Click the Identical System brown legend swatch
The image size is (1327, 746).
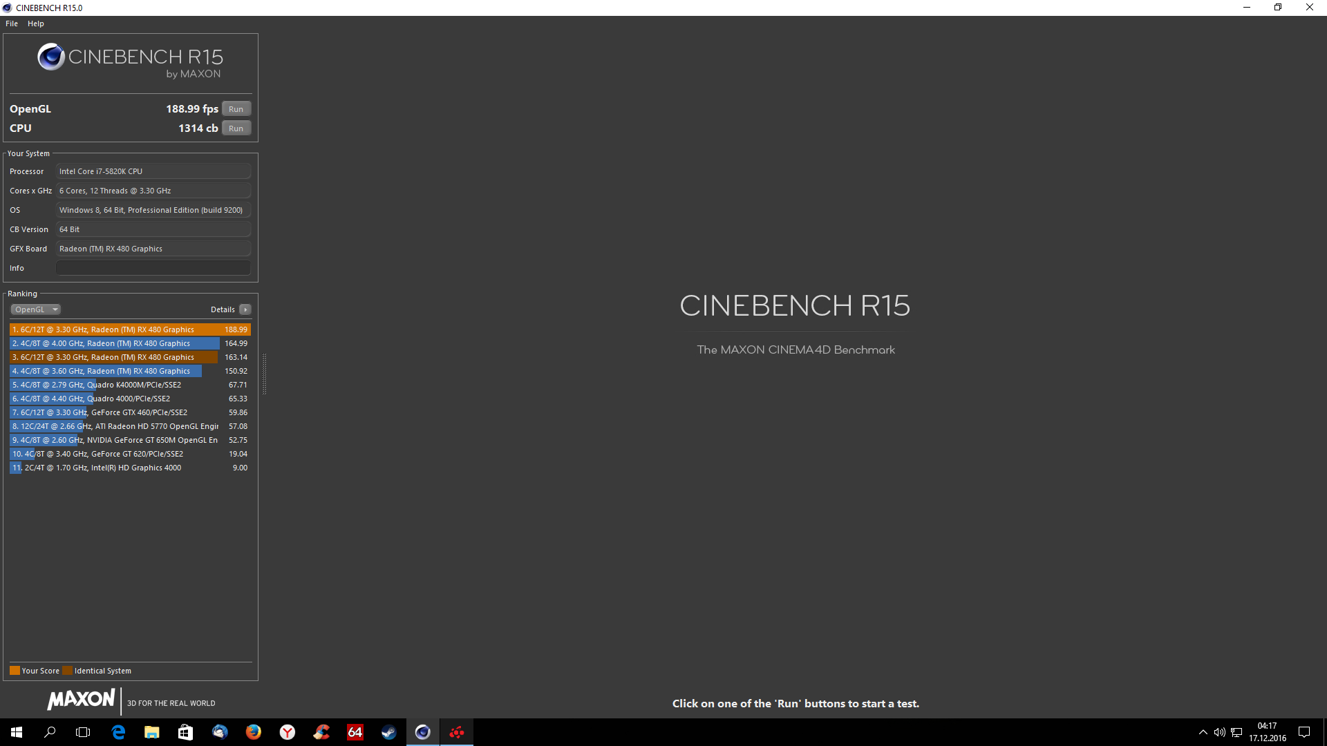coord(67,670)
